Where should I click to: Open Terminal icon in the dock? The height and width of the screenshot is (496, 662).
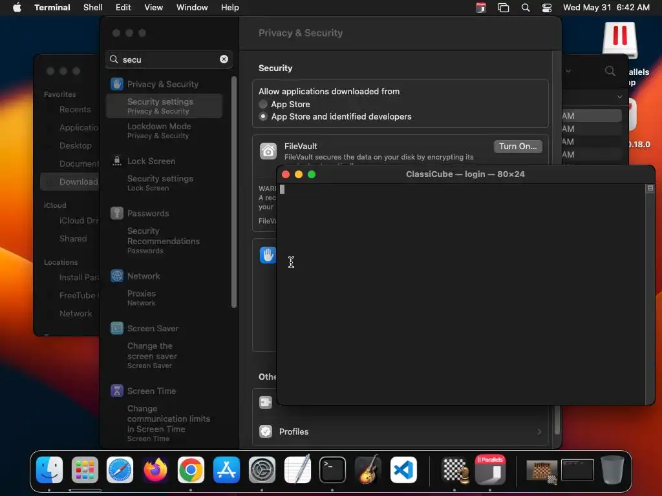tap(332, 470)
